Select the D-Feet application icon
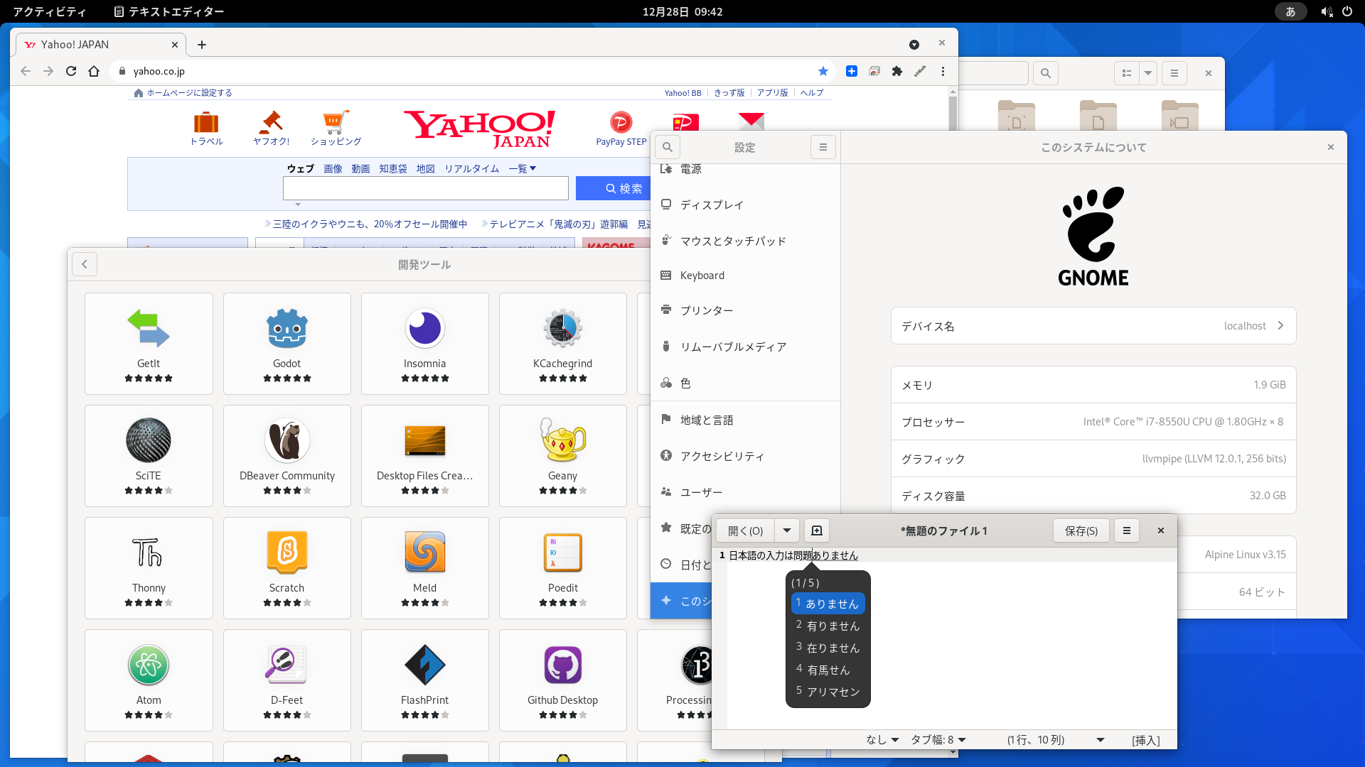Screen dimensions: 1365x767 point(287,665)
